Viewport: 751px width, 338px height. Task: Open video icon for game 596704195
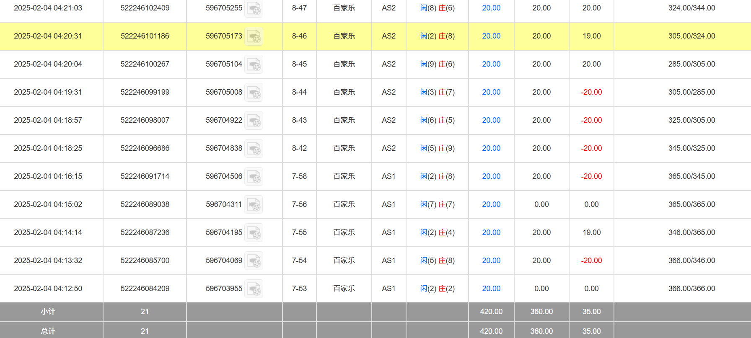[x=254, y=233]
